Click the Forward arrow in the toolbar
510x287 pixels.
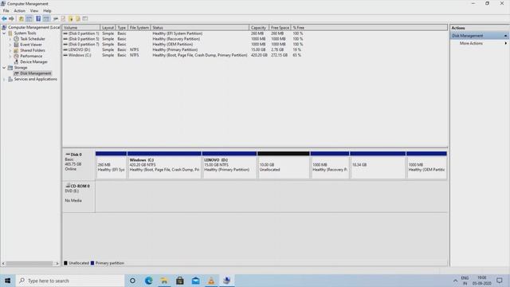tap(12, 19)
